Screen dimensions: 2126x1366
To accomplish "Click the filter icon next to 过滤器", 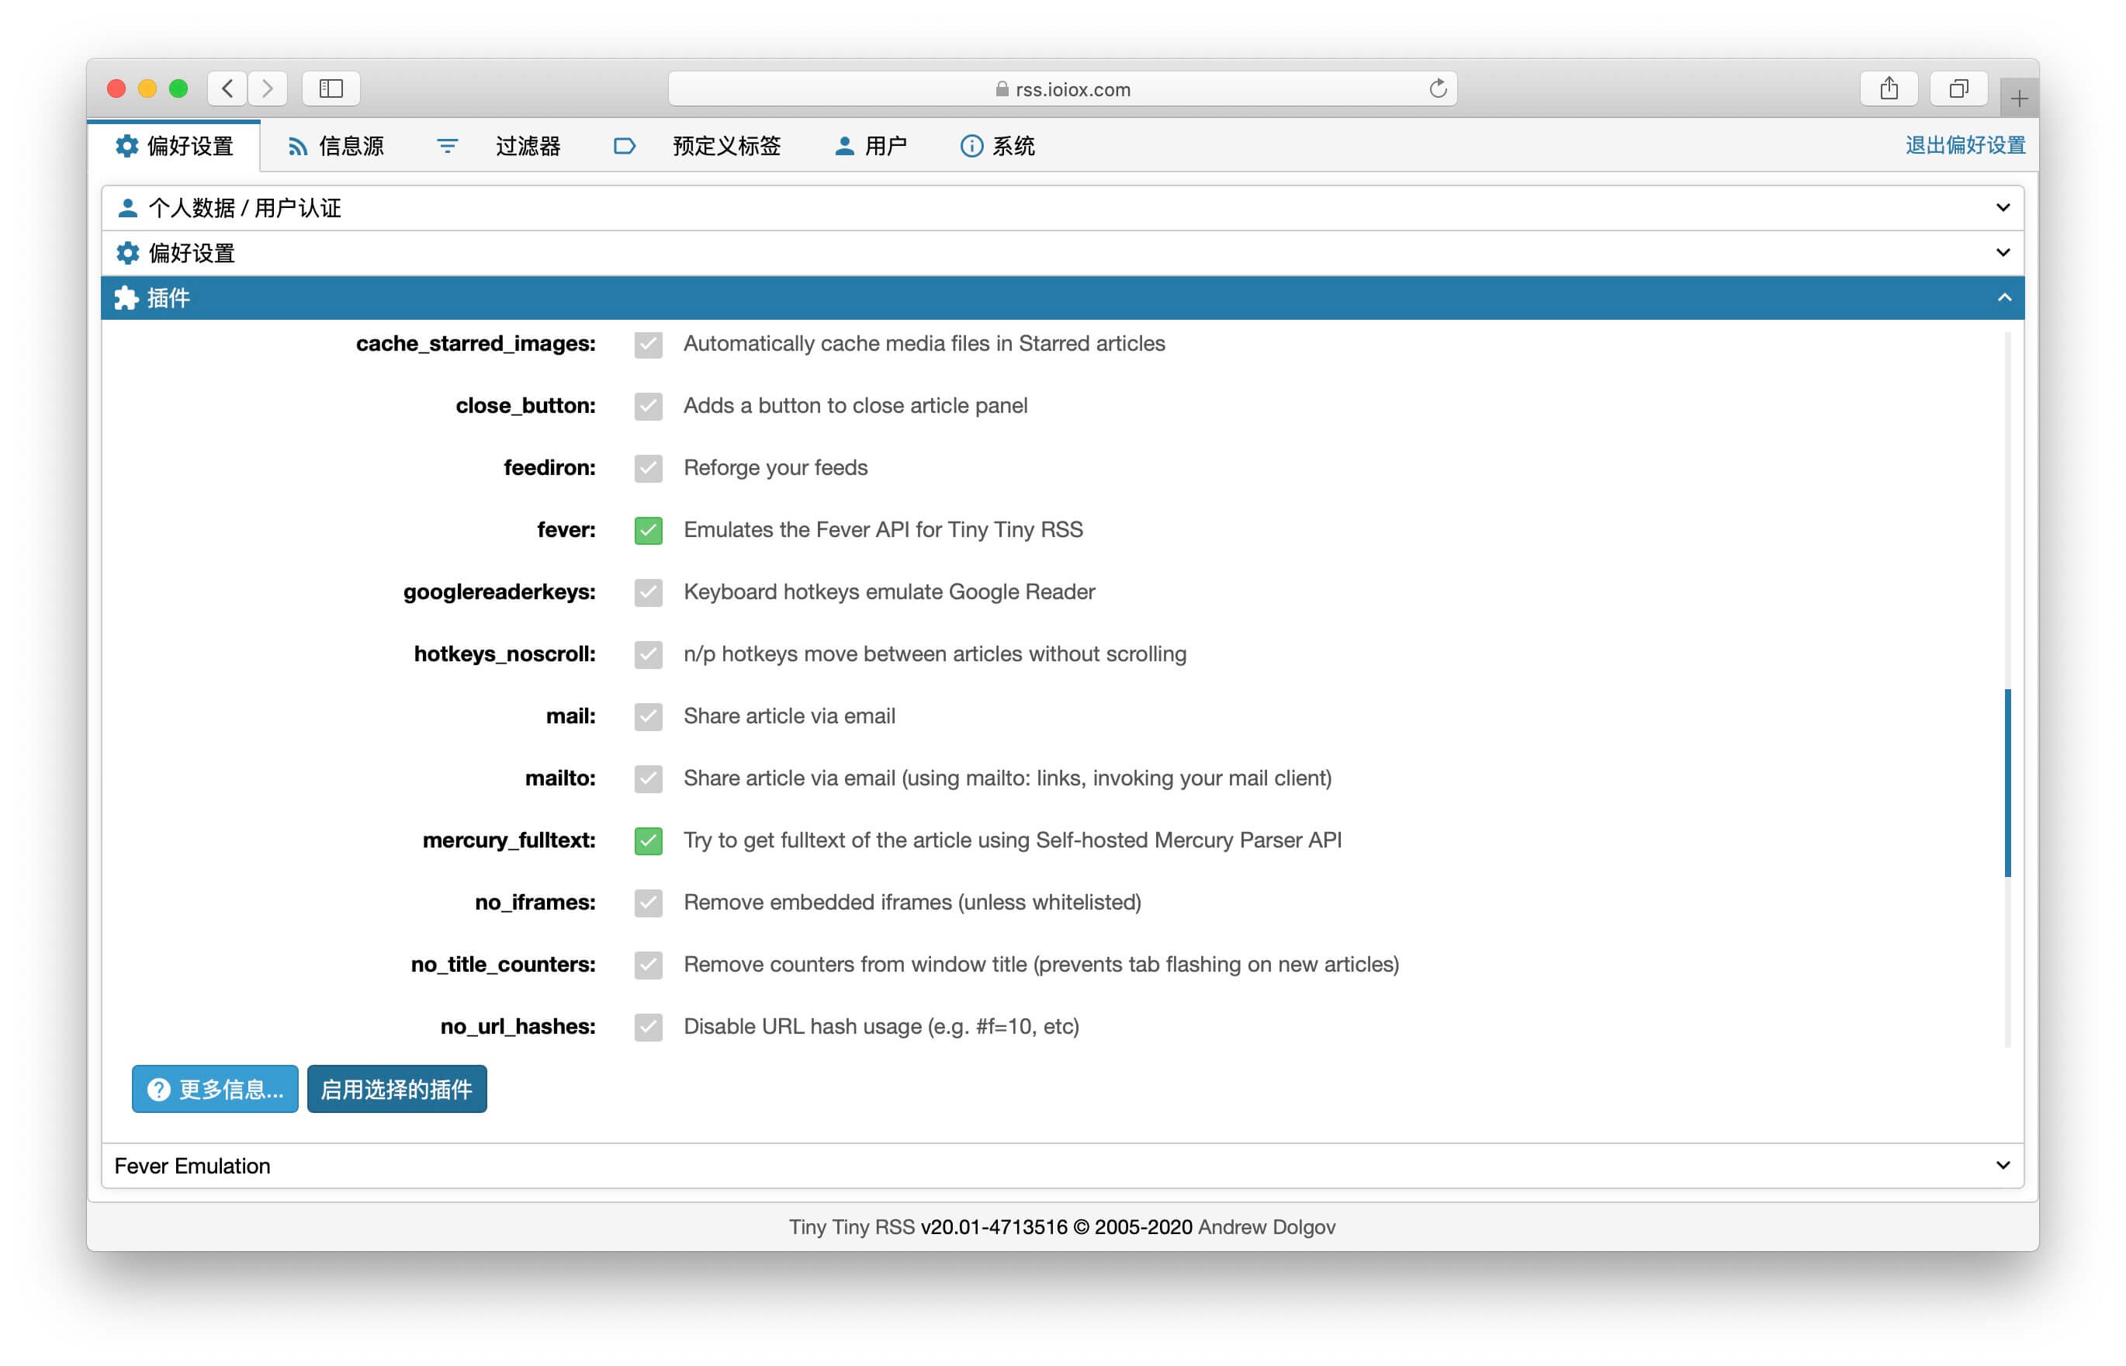I will 448,145.
